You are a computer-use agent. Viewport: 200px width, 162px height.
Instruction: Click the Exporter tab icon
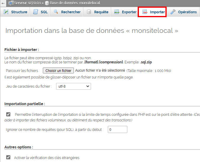(117, 12)
